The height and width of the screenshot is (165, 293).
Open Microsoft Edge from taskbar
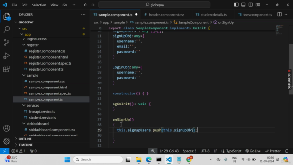149,159
